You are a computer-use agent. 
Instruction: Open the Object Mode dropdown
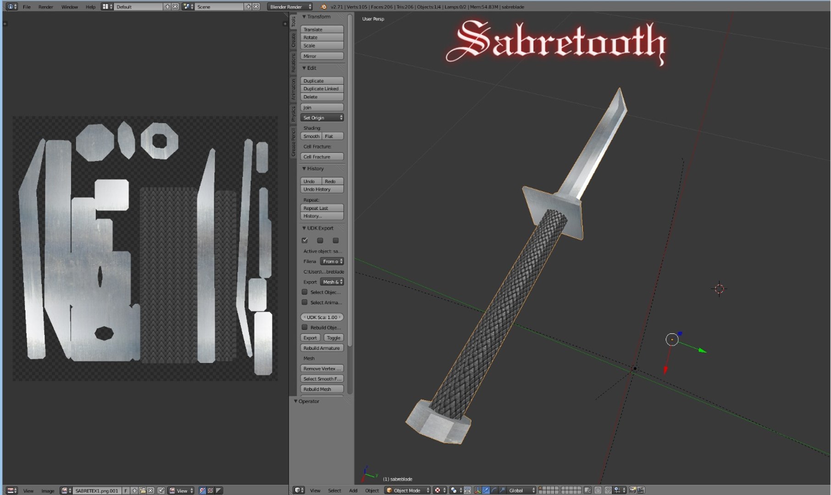(408, 490)
